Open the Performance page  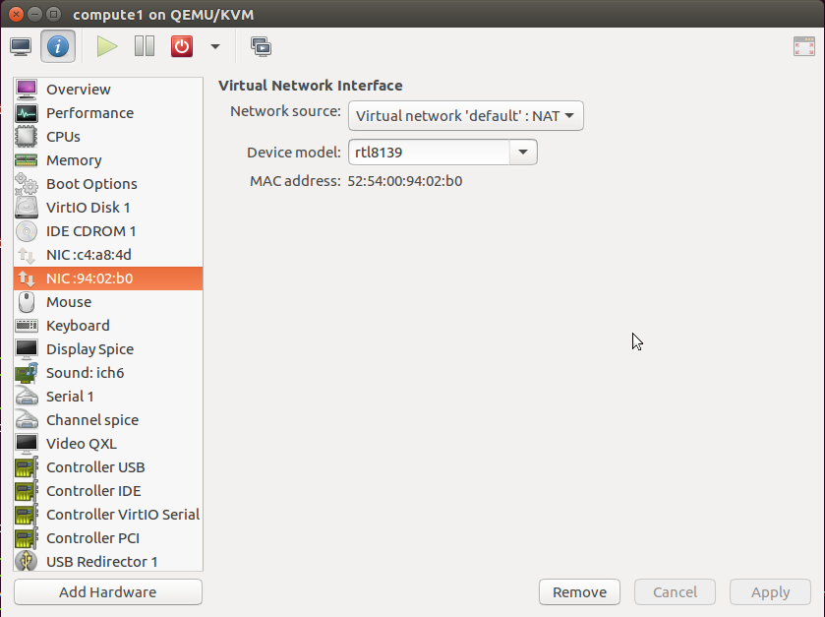point(108,113)
